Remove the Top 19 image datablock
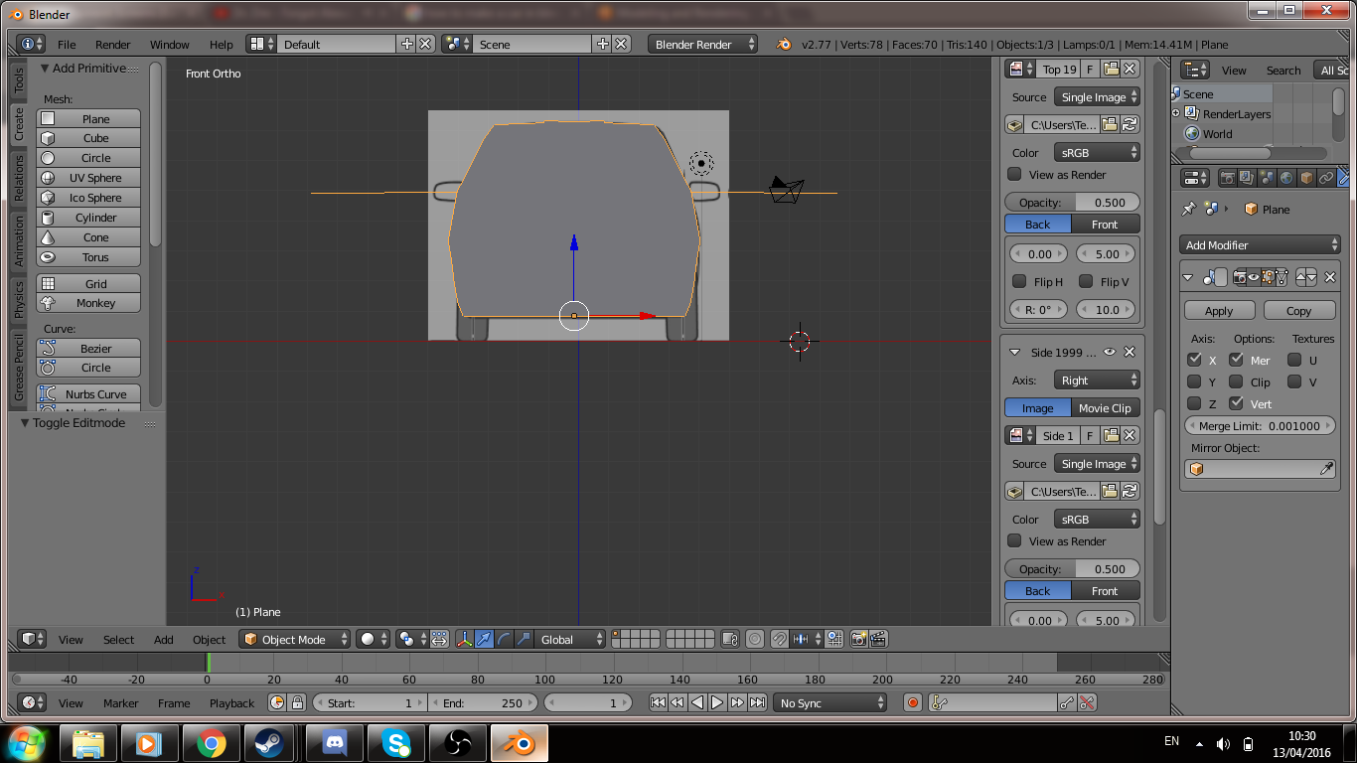This screenshot has height=763, width=1357. coord(1130,70)
